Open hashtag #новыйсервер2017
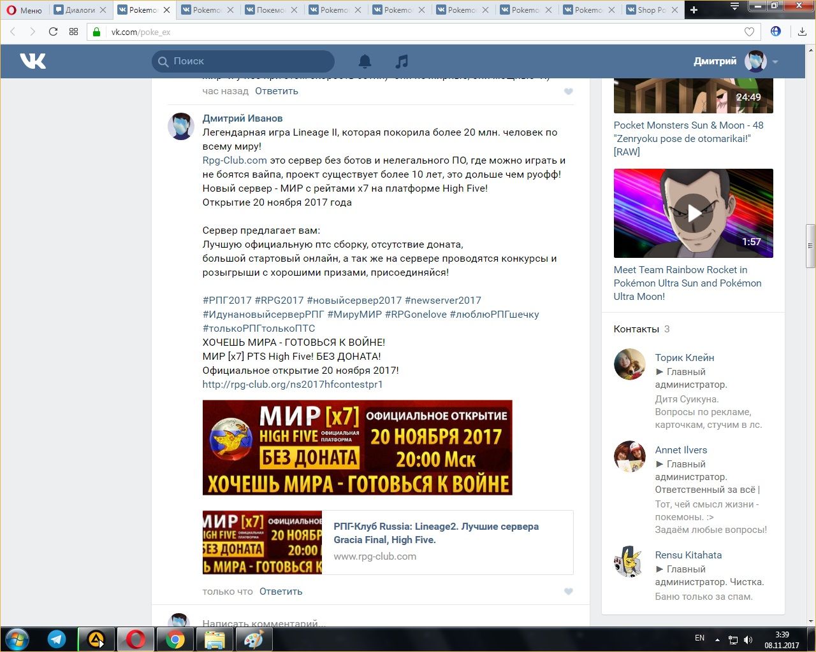 (x=354, y=301)
